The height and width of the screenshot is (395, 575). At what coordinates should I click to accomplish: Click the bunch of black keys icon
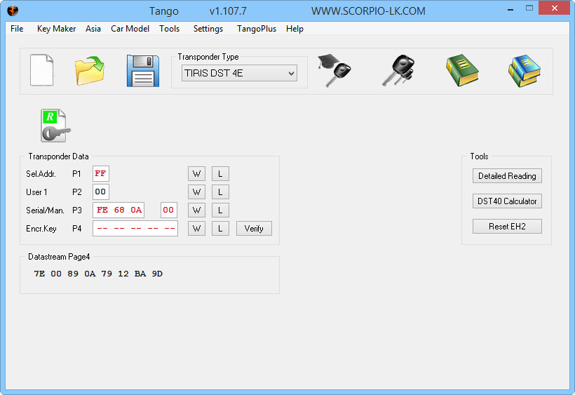[398, 70]
